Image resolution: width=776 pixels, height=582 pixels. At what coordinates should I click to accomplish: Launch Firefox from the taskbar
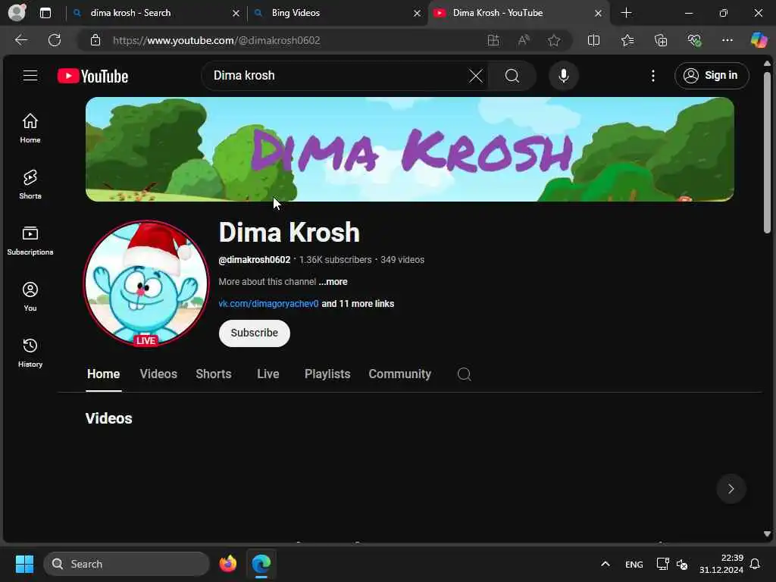(x=228, y=564)
